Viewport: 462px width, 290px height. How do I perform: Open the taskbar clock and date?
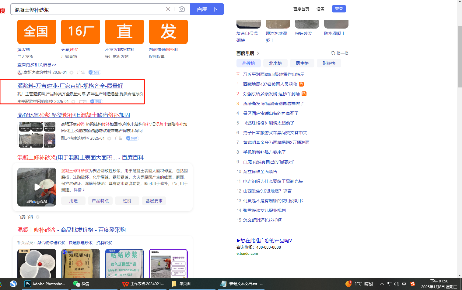pos(439,284)
